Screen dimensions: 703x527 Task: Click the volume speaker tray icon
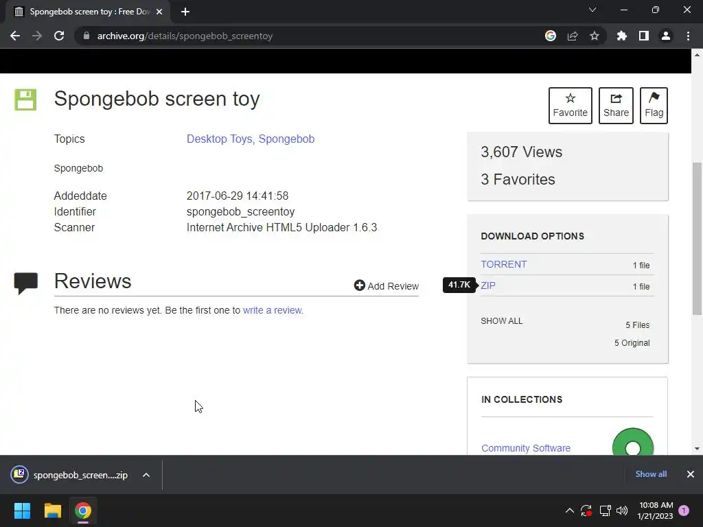click(622, 511)
